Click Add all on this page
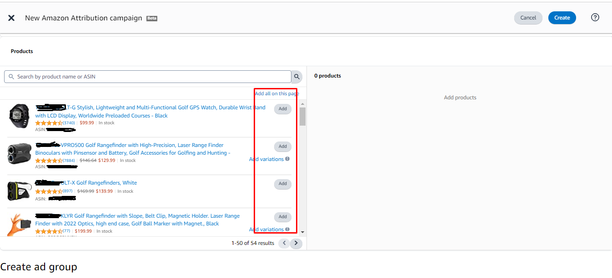The width and height of the screenshot is (612, 278). click(x=277, y=93)
